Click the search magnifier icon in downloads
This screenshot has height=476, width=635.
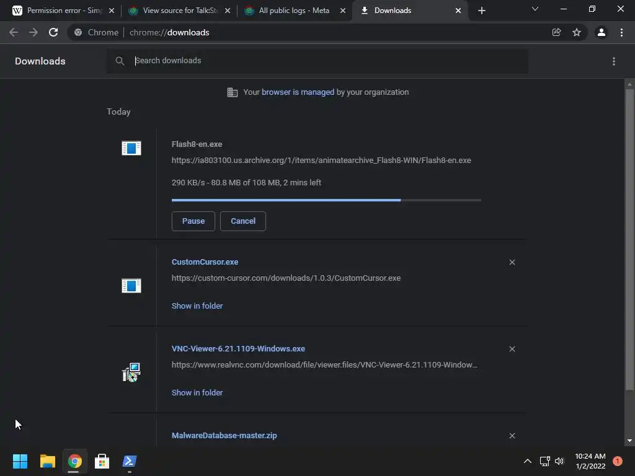(x=120, y=61)
